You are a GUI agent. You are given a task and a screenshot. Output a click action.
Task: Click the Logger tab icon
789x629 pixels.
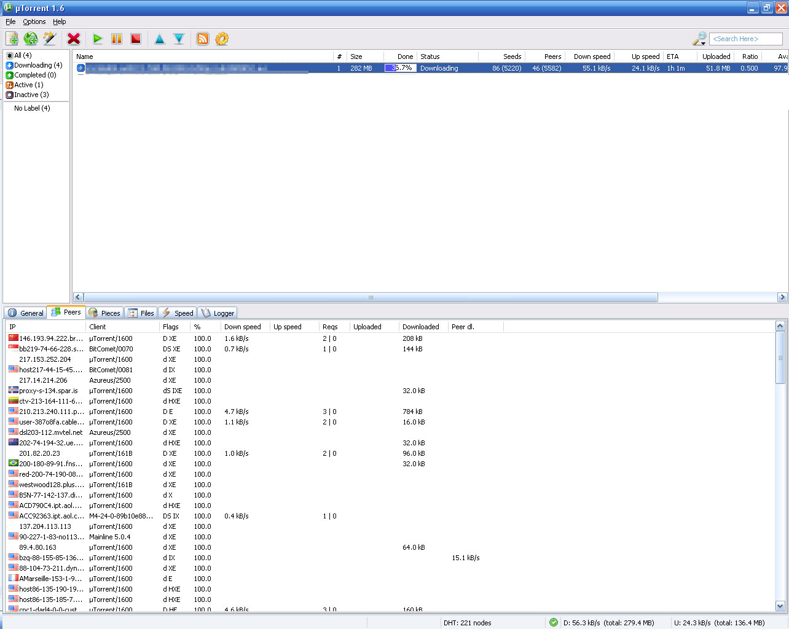point(206,313)
